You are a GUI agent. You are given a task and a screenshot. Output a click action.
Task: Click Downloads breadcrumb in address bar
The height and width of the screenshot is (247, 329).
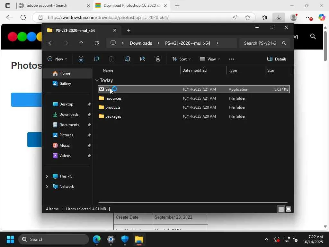pos(141,43)
